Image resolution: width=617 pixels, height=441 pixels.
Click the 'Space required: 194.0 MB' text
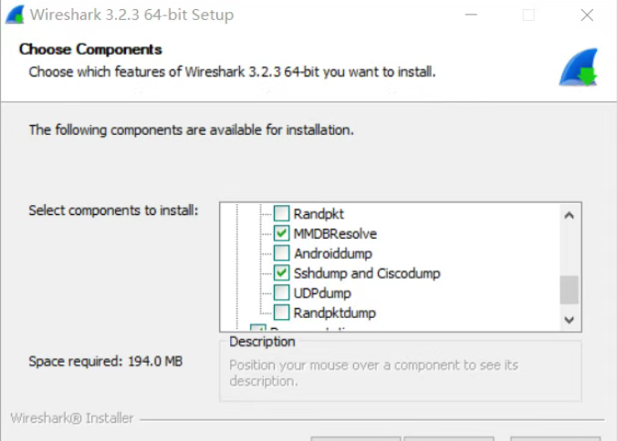click(106, 361)
